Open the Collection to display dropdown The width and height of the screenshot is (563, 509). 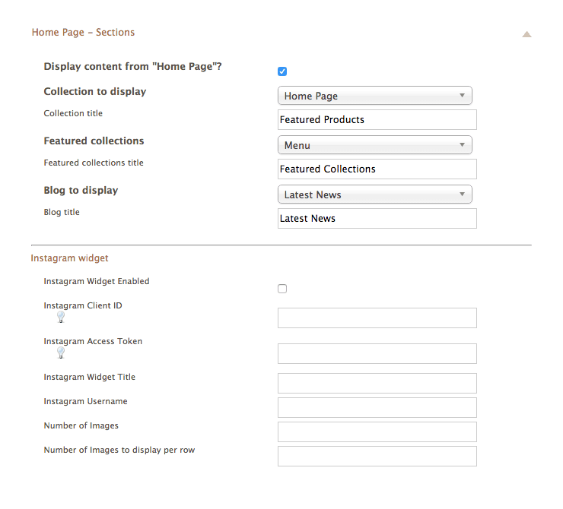[x=375, y=96]
